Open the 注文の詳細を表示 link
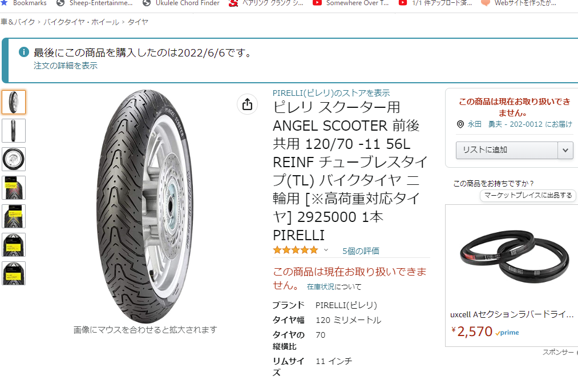The height and width of the screenshot is (380, 578). coord(66,66)
